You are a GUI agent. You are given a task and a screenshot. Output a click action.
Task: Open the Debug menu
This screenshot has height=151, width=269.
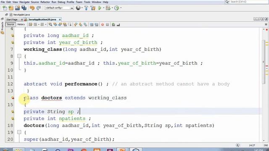click(61, 2)
